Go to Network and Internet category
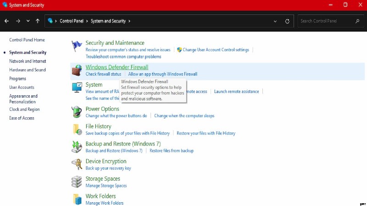Screen dimensions: 367x206 click(28, 61)
